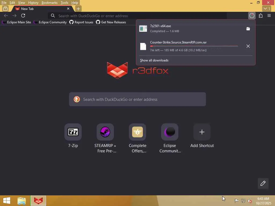Open the View menu
The height and width of the screenshot is (206, 275).
21,3
